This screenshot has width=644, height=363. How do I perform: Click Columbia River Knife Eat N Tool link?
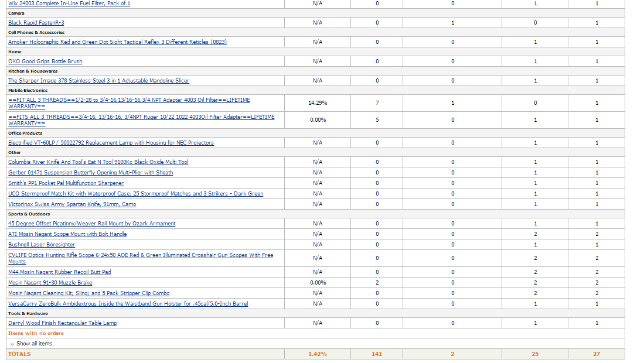(98, 162)
